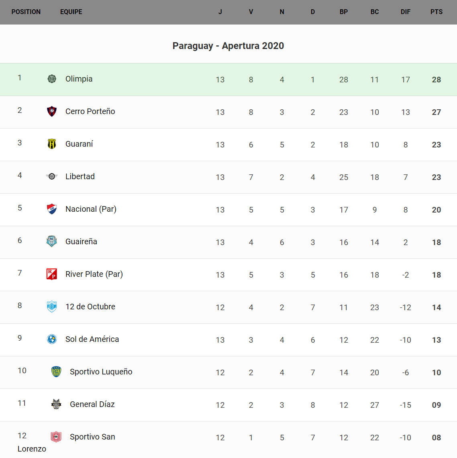Click the Sol de América logo
The height and width of the screenshot is (458, 457).
point(52,339)
